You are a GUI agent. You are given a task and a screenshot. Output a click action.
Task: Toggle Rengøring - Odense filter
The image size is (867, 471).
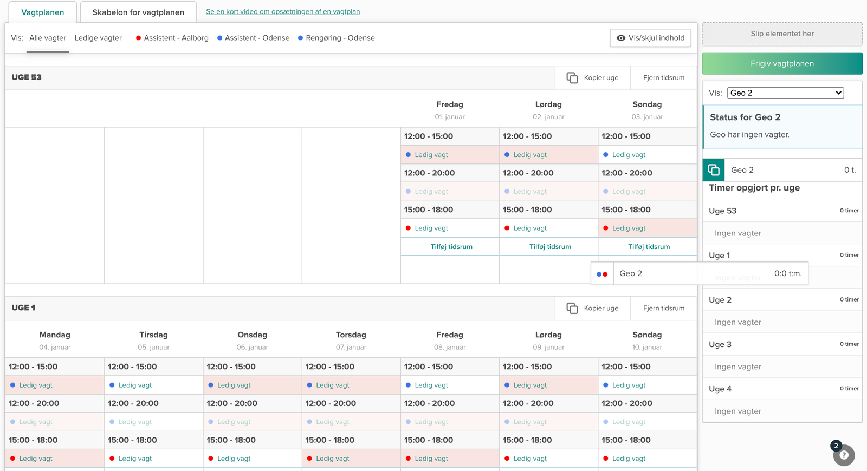click(336, 38)
